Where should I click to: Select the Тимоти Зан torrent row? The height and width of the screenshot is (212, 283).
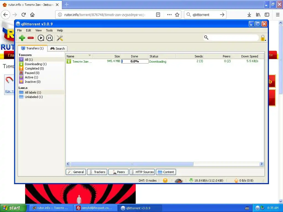(x=165, y=61)
